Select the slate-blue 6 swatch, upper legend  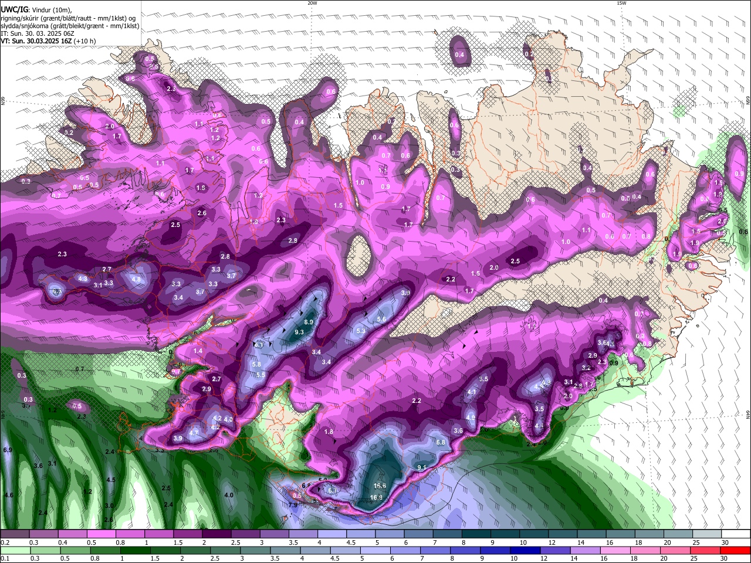pos(418,534)
